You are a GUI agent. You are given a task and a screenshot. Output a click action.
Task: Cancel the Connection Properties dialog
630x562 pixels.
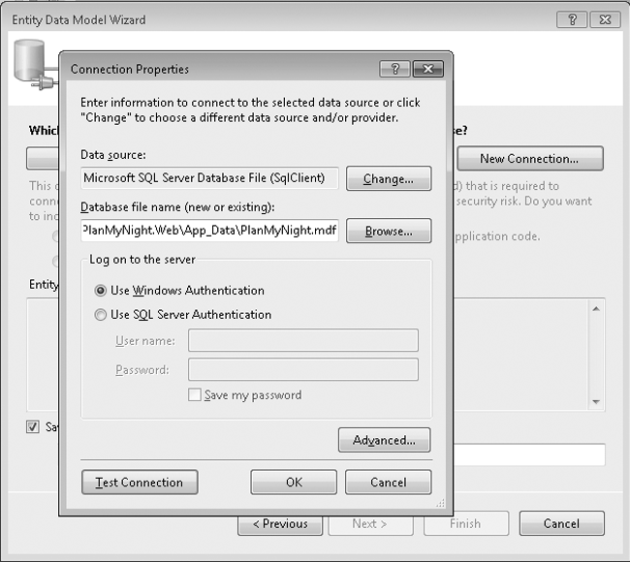[x=388, y=482]
